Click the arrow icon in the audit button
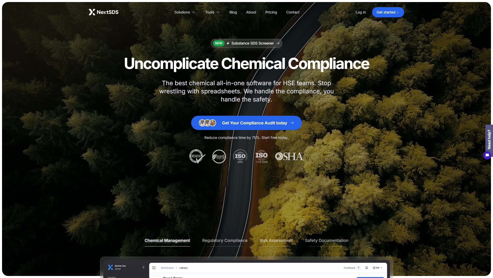 click(292, 123)
